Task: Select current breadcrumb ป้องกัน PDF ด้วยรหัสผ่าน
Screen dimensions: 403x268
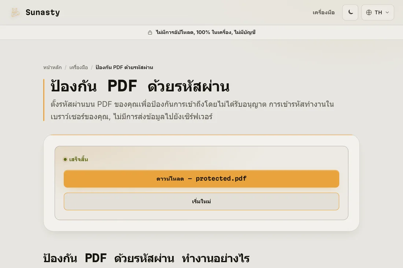Action: pyautogui.click(x=124, y=67)
